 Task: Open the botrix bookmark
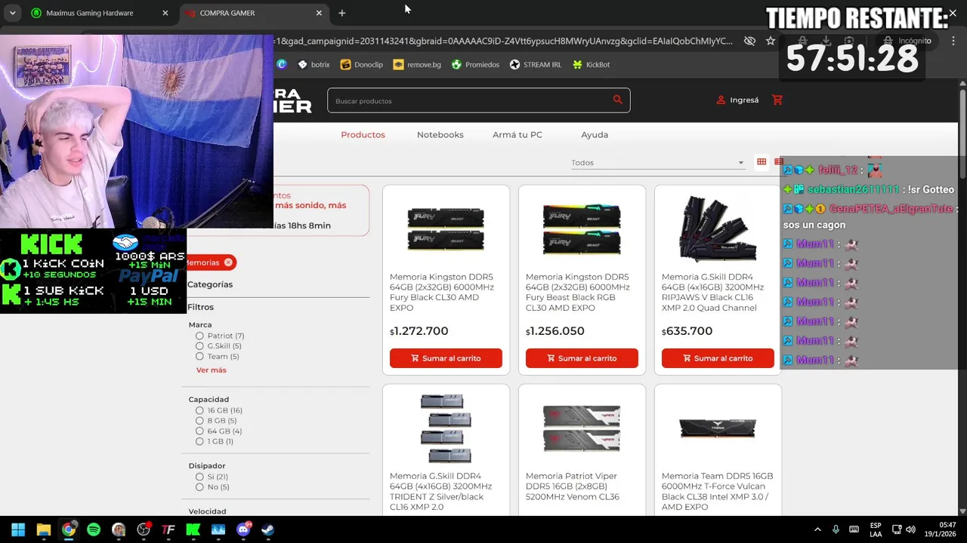point(314,65)
